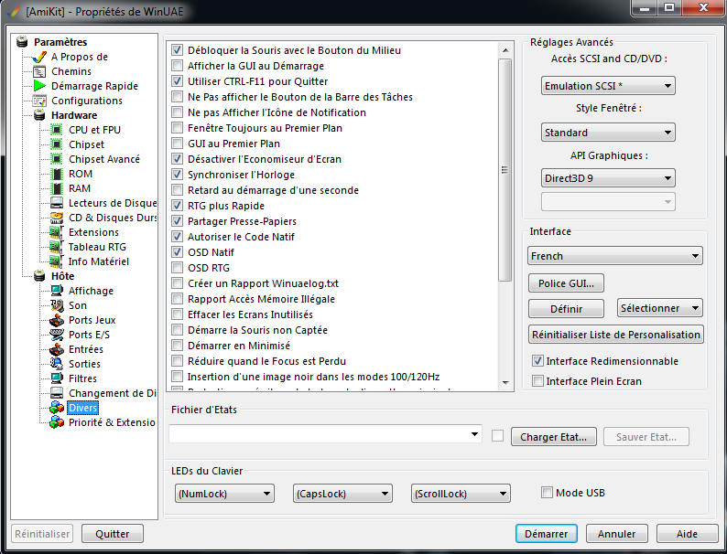Click the Info Matériel board icon
Screen dimensions: 727x554
pos(57,261)
